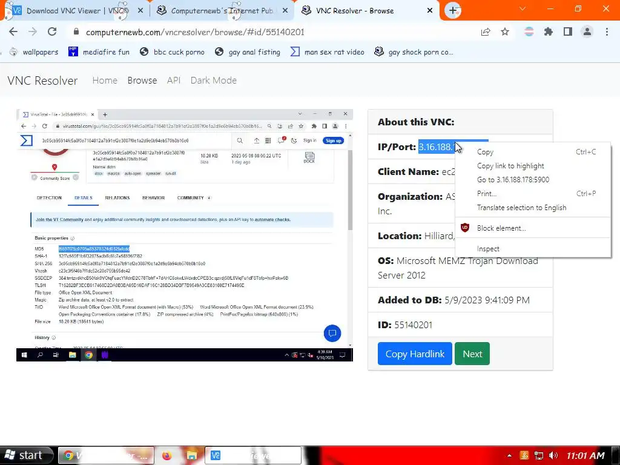This screenshot has width=620, height=465.
Task: Click the Copy Hardlink button
Action: [415, 354]
